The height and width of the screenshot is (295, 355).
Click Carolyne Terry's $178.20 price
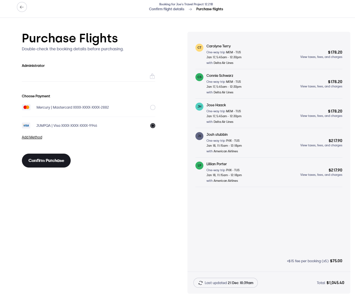click(335, 52)
